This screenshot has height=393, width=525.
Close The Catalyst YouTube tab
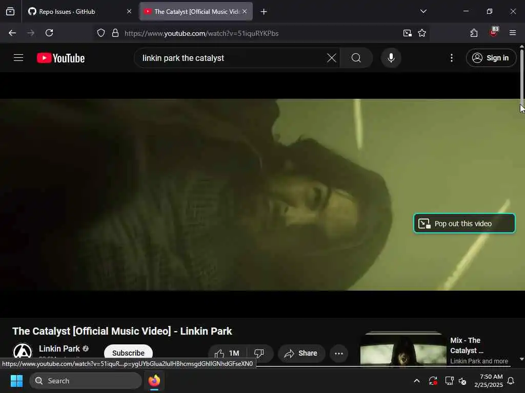click(x=245, y=11)
